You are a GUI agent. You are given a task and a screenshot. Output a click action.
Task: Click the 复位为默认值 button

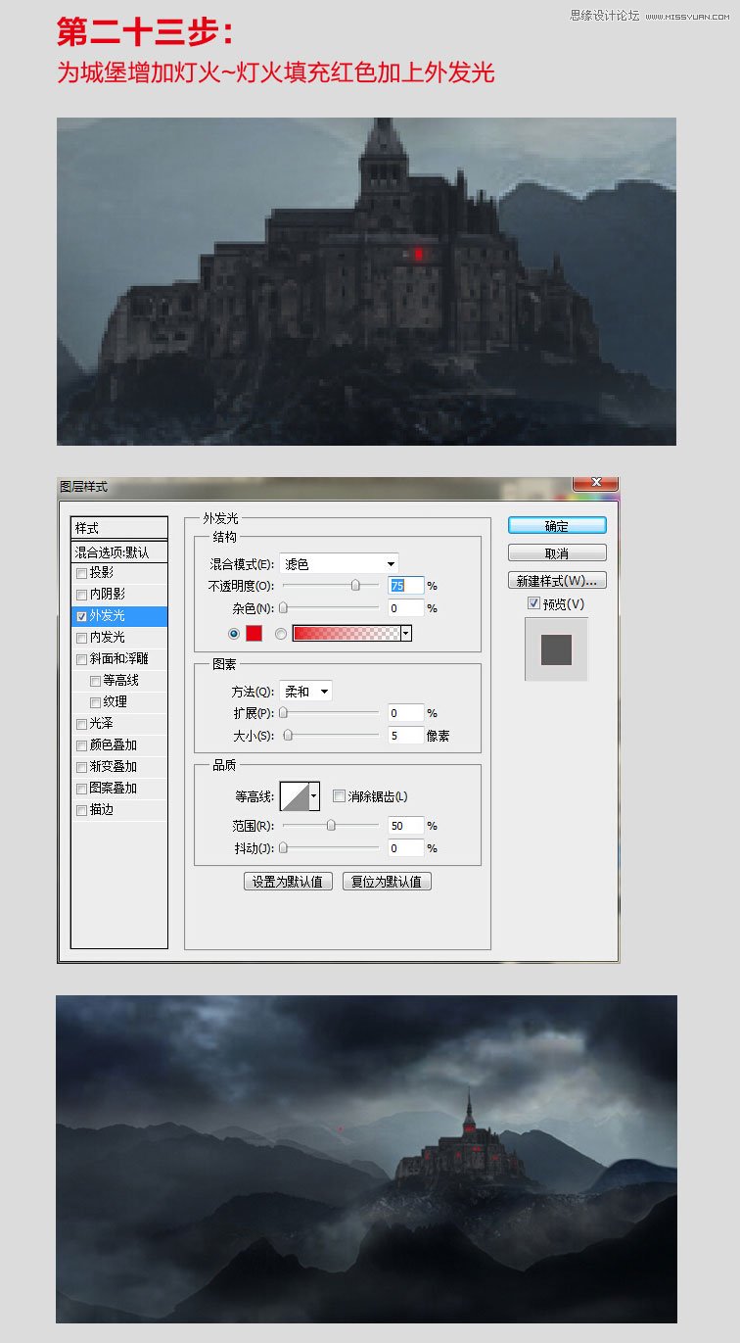click(387, 882)
